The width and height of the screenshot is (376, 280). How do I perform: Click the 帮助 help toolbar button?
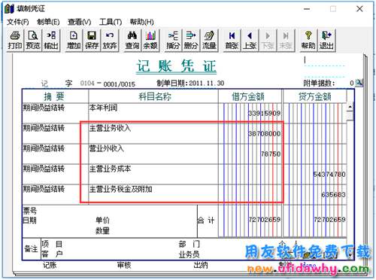tap(308, 40)
